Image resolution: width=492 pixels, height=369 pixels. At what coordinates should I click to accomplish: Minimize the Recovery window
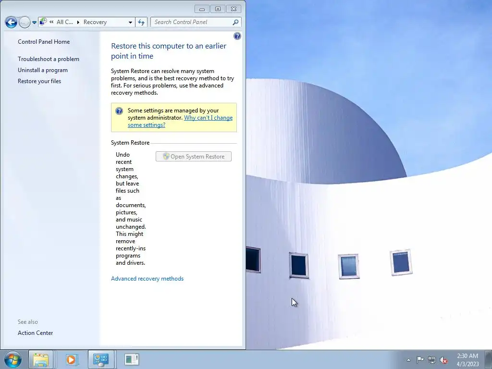click(202, 9)
